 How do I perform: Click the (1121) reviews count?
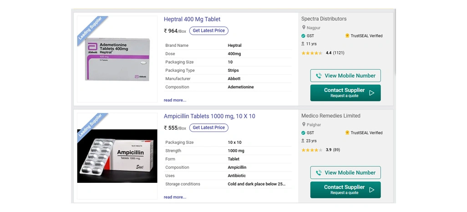[x=339, y=53]
